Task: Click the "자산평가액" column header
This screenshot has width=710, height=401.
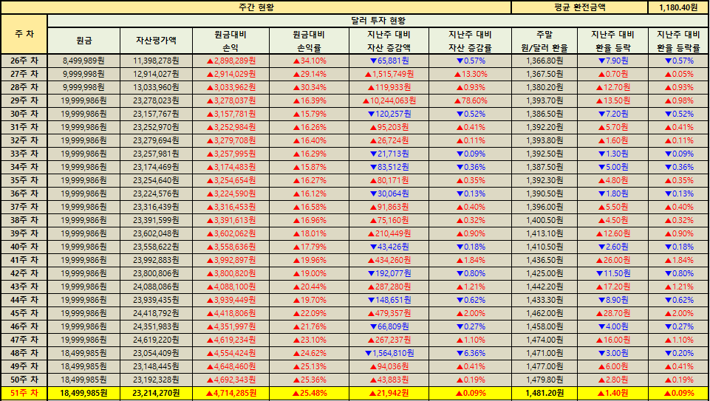Action: (156, 41)
